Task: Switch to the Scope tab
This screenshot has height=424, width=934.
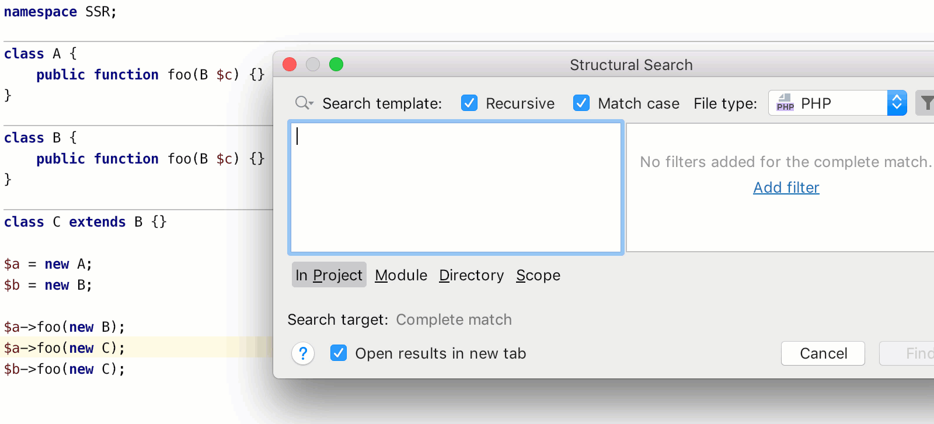Action: click(x=538, y=275)
